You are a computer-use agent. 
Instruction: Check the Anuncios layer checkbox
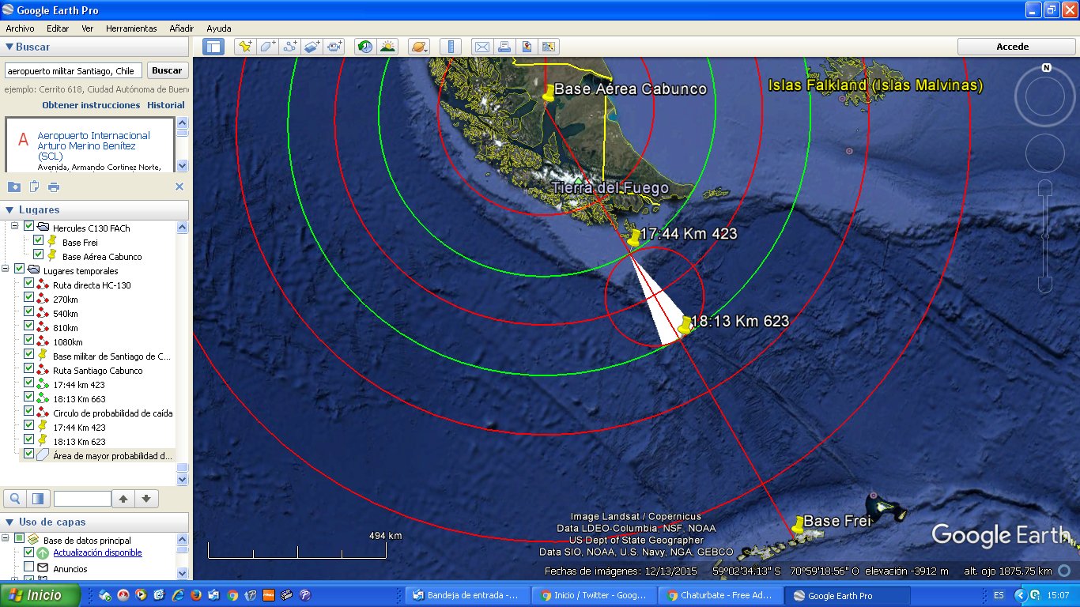point(29,567)
